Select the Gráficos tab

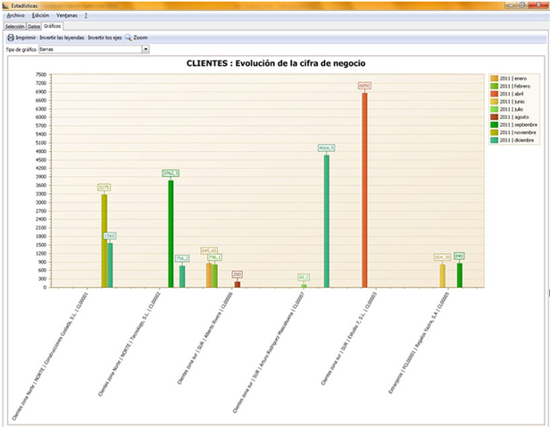pyautogui.click(x=53, y=26)
